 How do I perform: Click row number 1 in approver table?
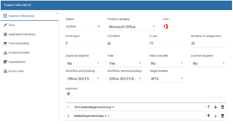point(68,107)
